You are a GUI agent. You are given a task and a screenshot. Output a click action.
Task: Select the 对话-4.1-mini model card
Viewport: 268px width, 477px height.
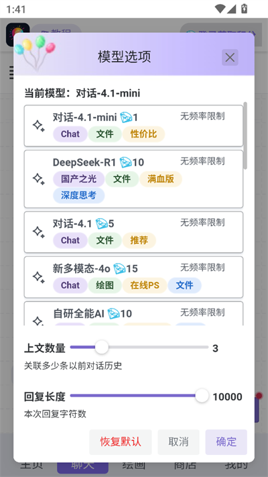coord(133,125)
